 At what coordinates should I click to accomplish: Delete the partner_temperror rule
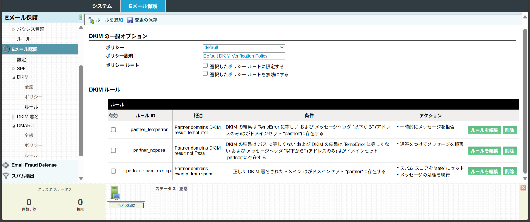[x=509, y=130]
